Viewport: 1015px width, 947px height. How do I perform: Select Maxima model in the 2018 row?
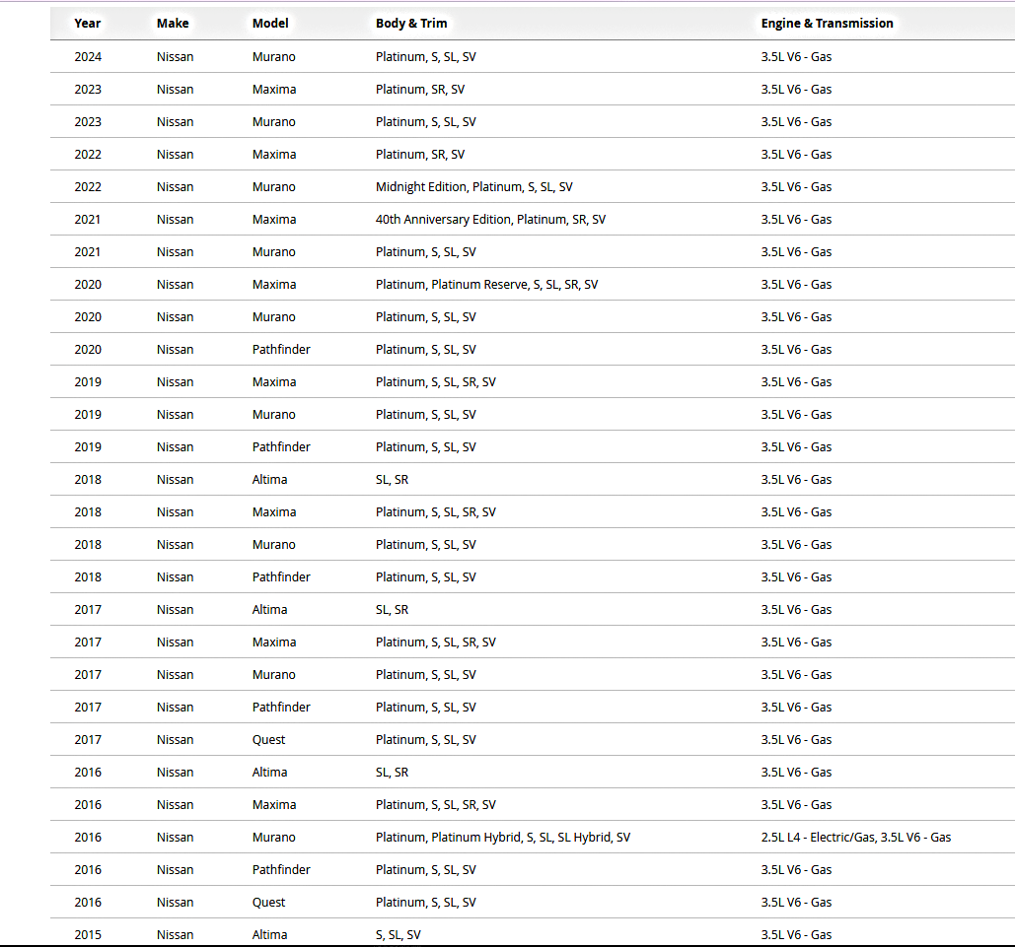(x=274, y=512)
